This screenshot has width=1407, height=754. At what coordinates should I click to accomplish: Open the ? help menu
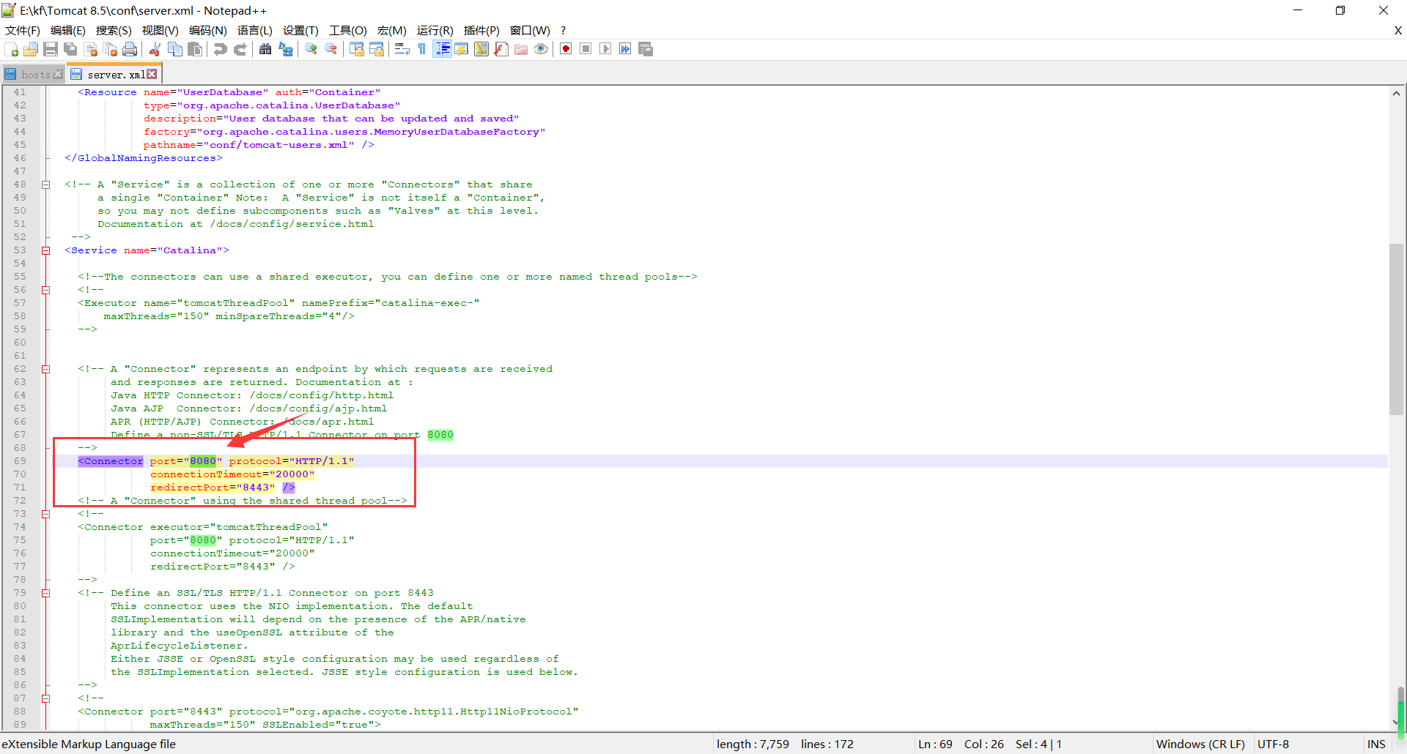click(563, 30)
